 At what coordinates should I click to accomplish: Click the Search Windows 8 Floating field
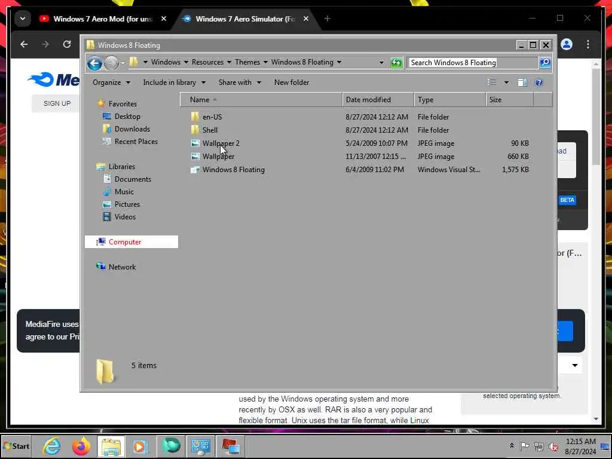click(472, 62)
